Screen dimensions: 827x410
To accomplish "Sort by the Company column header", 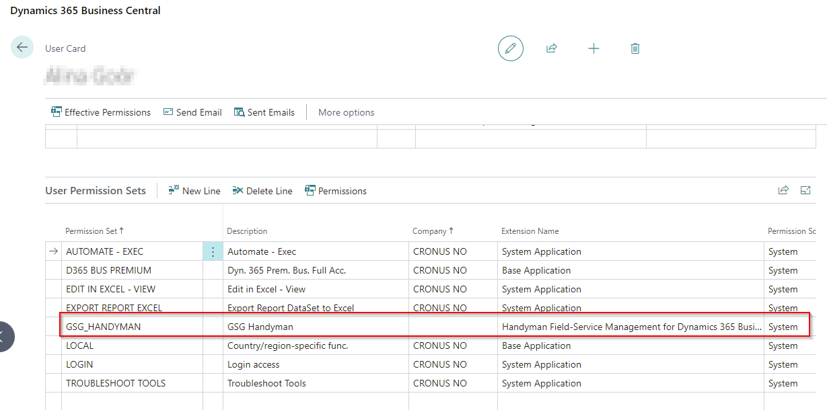I will click(x=431, y=231).
